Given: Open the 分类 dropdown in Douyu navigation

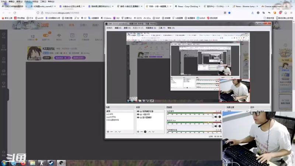Looking at the screenshot, I should pyautogui.click(x=83, y=25).
